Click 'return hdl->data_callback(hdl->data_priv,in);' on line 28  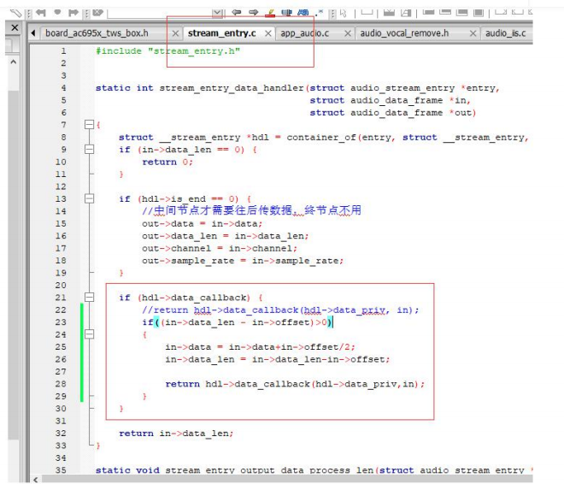295,384
